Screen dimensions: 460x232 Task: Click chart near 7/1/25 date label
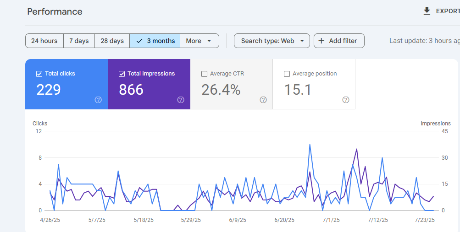coord(331,220)
